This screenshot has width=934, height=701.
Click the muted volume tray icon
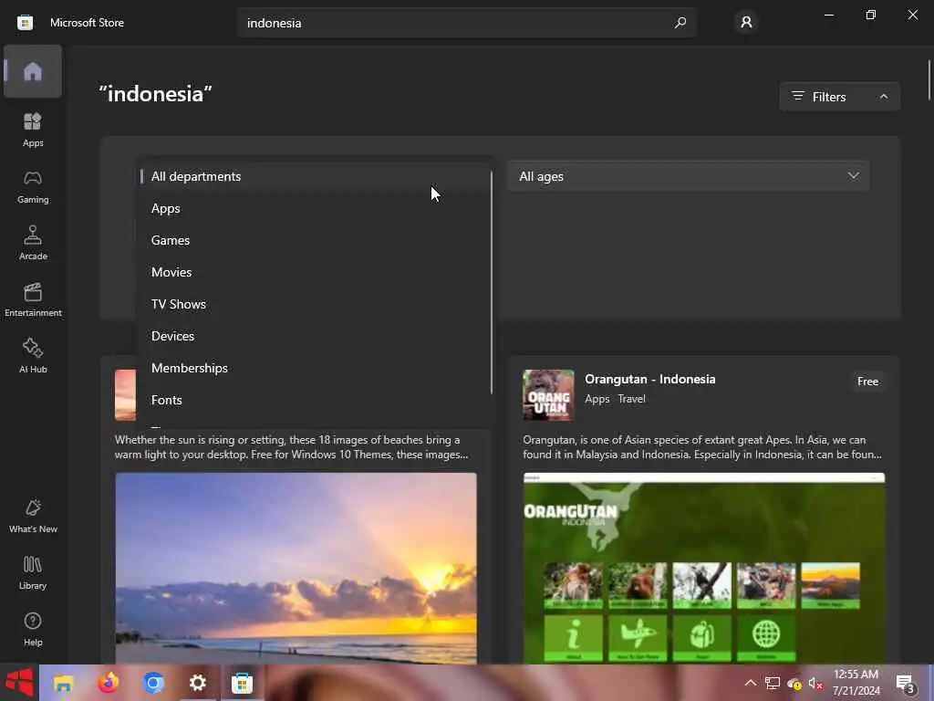pos(815,683)
